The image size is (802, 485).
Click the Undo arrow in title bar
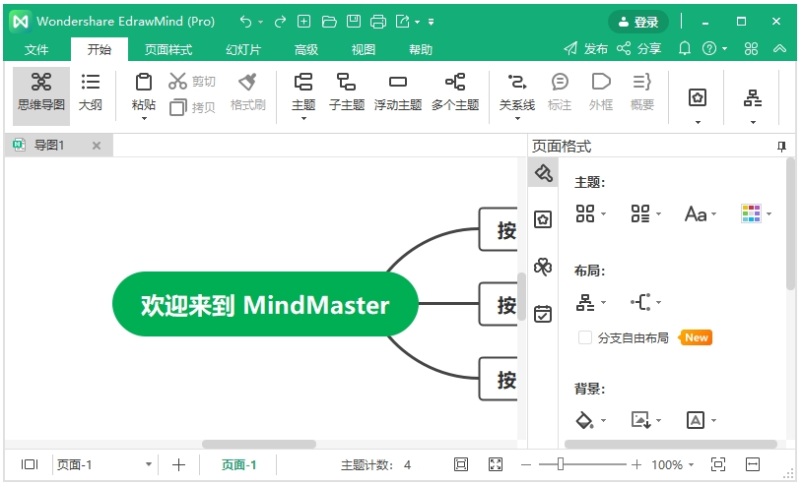(246, 22)
